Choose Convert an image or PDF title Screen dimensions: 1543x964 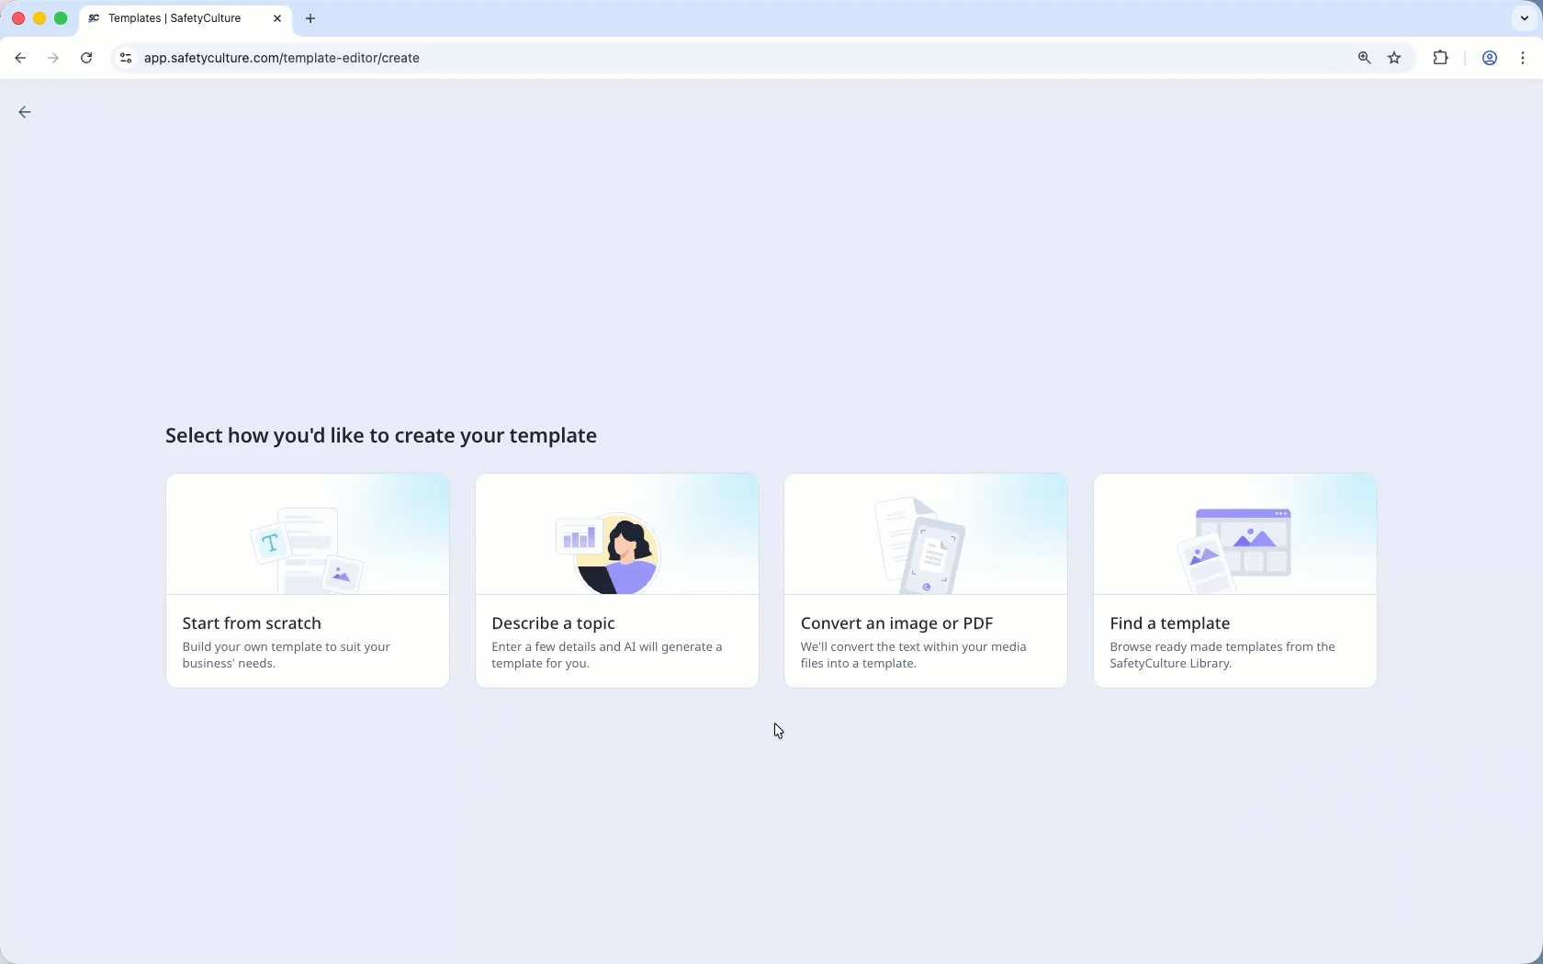(896, 623)
